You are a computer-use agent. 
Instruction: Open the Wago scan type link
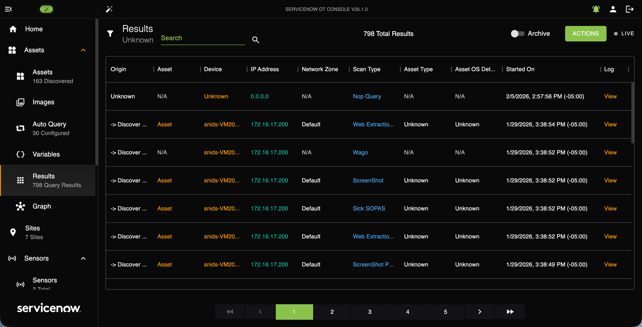coord(360,153)
